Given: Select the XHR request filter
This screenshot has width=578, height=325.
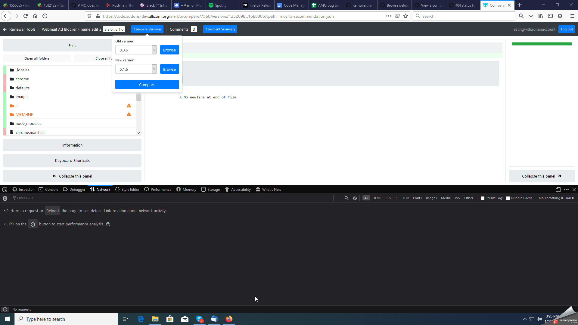Looking at the screenshot, I should coord(406,198).
